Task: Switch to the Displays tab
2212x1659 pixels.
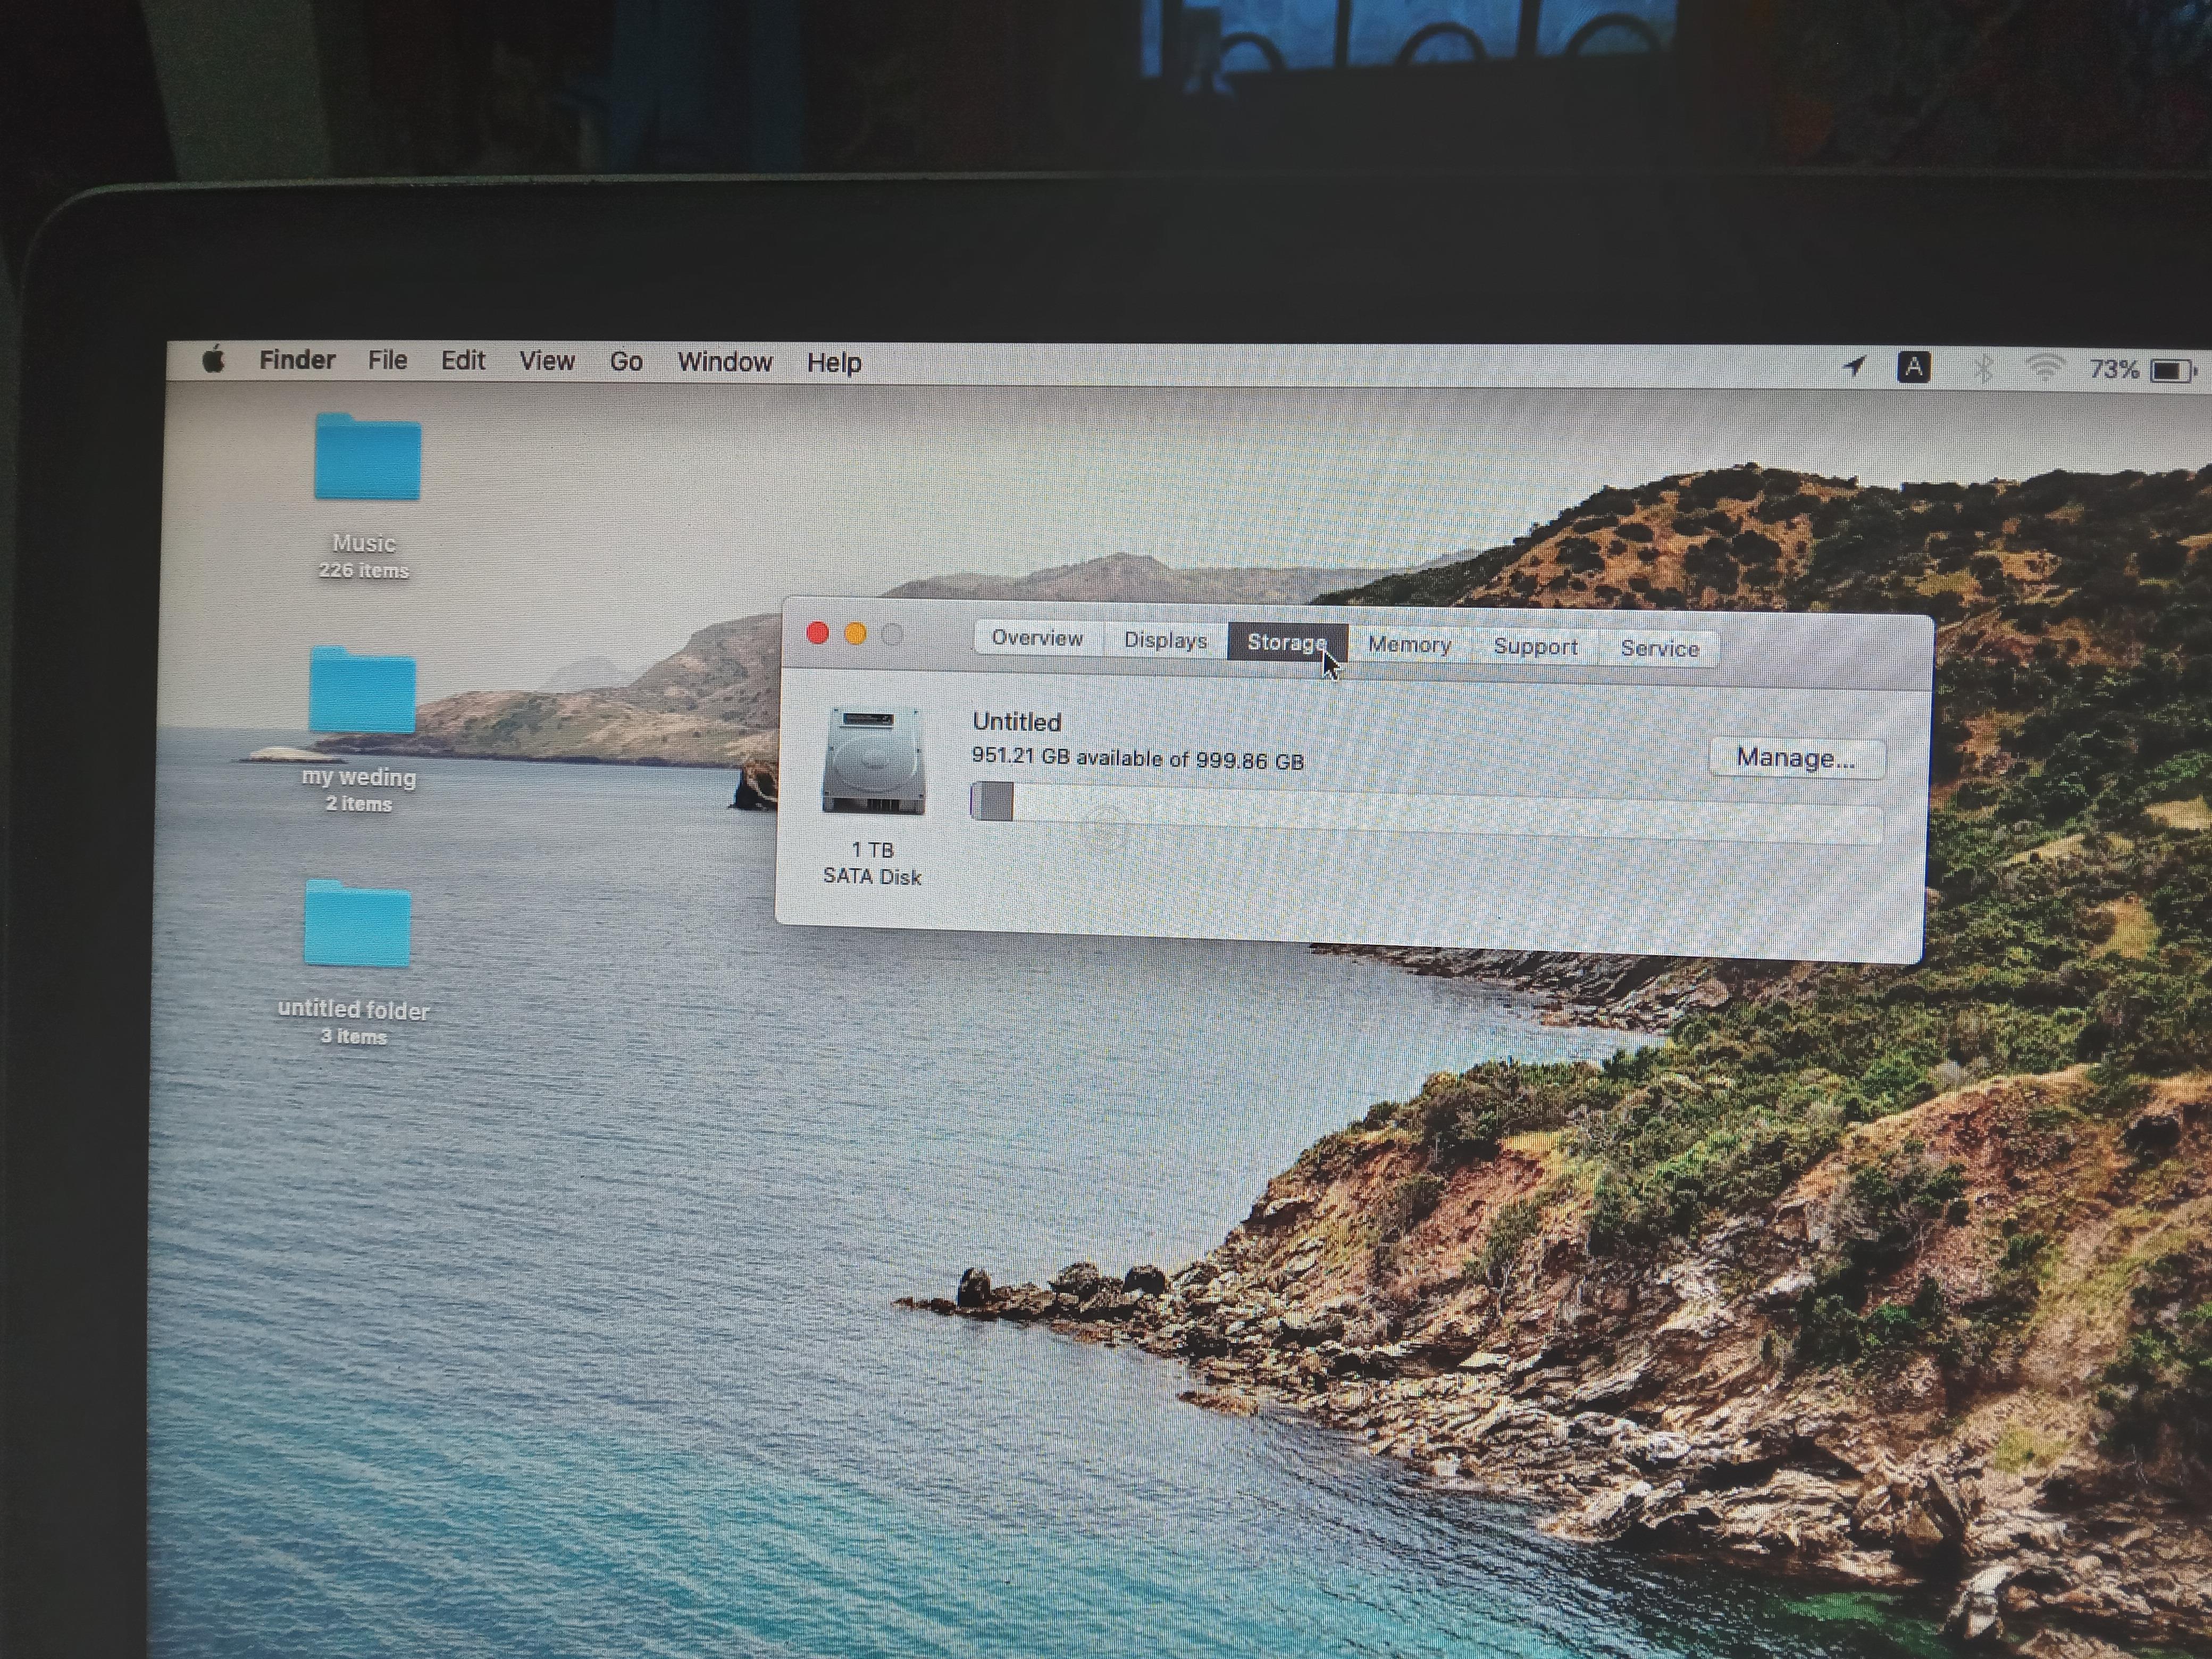Action: click(1165, 640)
